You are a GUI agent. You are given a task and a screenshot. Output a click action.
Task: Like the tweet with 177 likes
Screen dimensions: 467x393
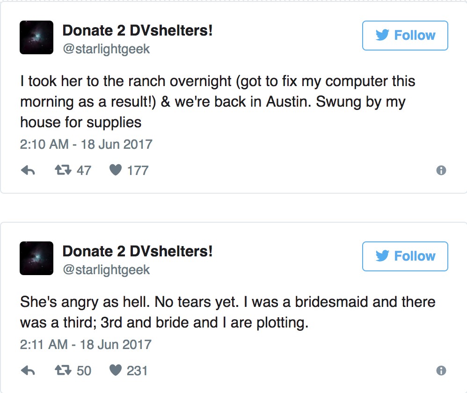pos(116,171)
